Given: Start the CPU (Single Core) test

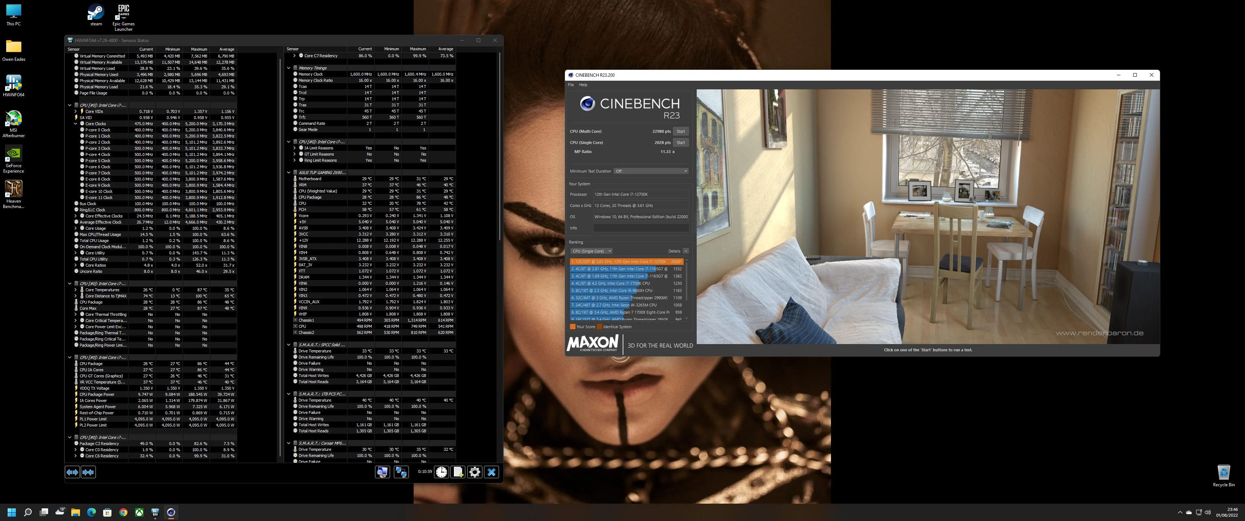Looking at the screenshot, I should click(x=680, y=143).
